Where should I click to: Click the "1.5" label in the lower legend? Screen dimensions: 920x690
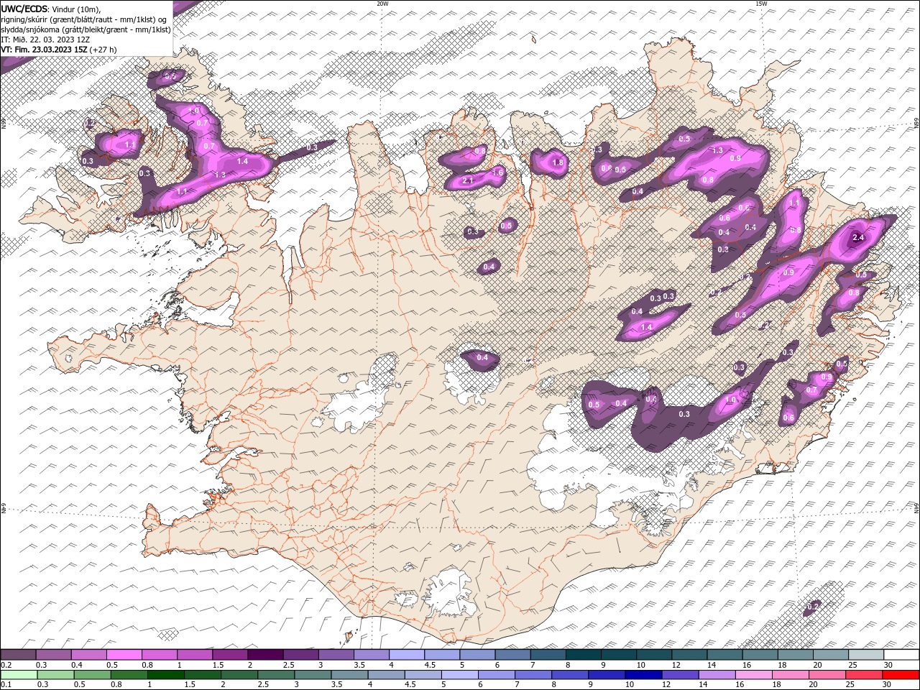(x=190, y=685)
